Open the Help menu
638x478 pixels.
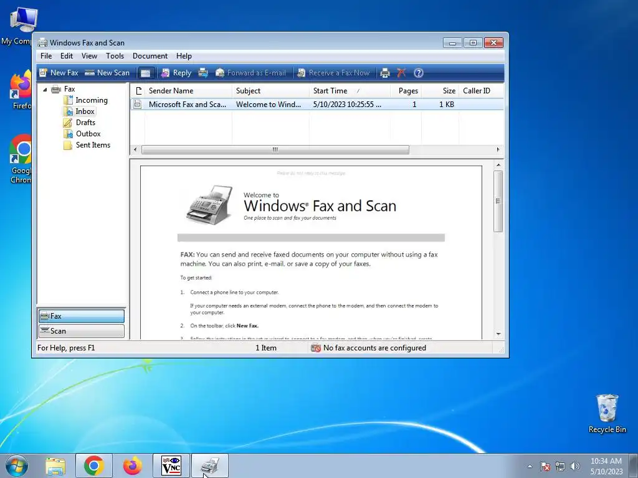click(x=184, y=55)
